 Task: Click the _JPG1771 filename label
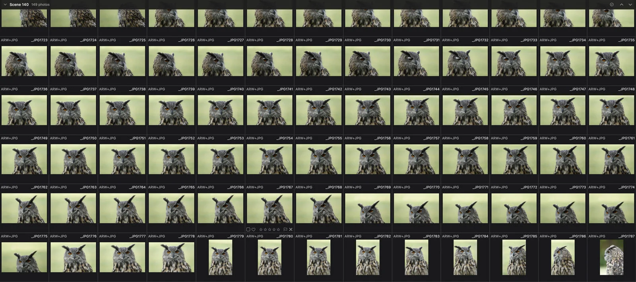coord(480,187)
